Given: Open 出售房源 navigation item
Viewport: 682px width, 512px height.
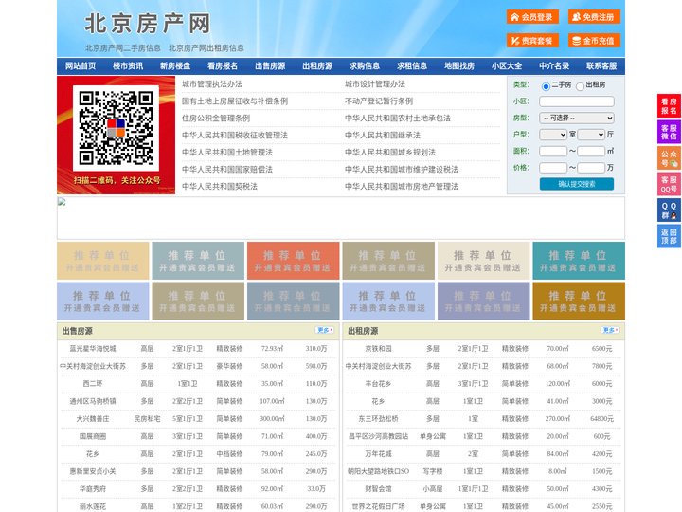Looking at the screenshot, I should (x=270, y=66).
